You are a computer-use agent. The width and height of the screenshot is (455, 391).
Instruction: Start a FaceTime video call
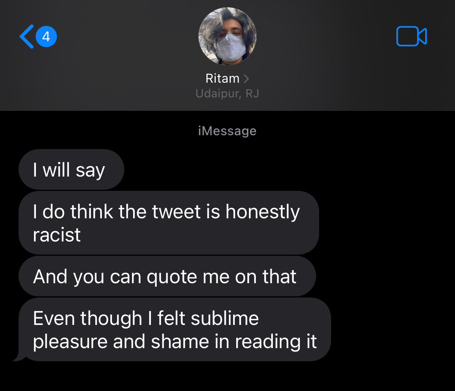411,36
